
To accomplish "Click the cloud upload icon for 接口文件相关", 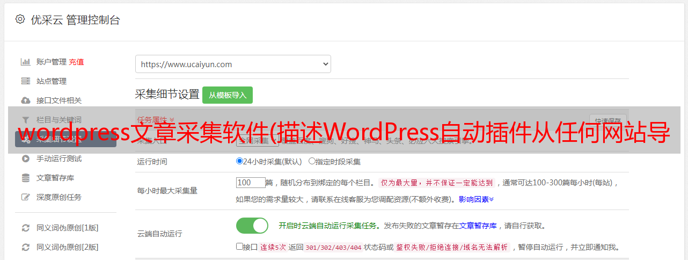I will tap(25, 100).
